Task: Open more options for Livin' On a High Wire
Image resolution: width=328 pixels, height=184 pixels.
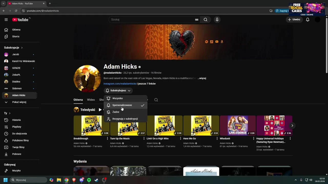Action: (x=180, y=139)
